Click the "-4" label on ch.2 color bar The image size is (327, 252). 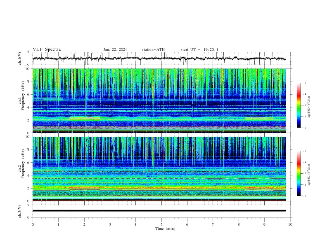click(305, 162)
